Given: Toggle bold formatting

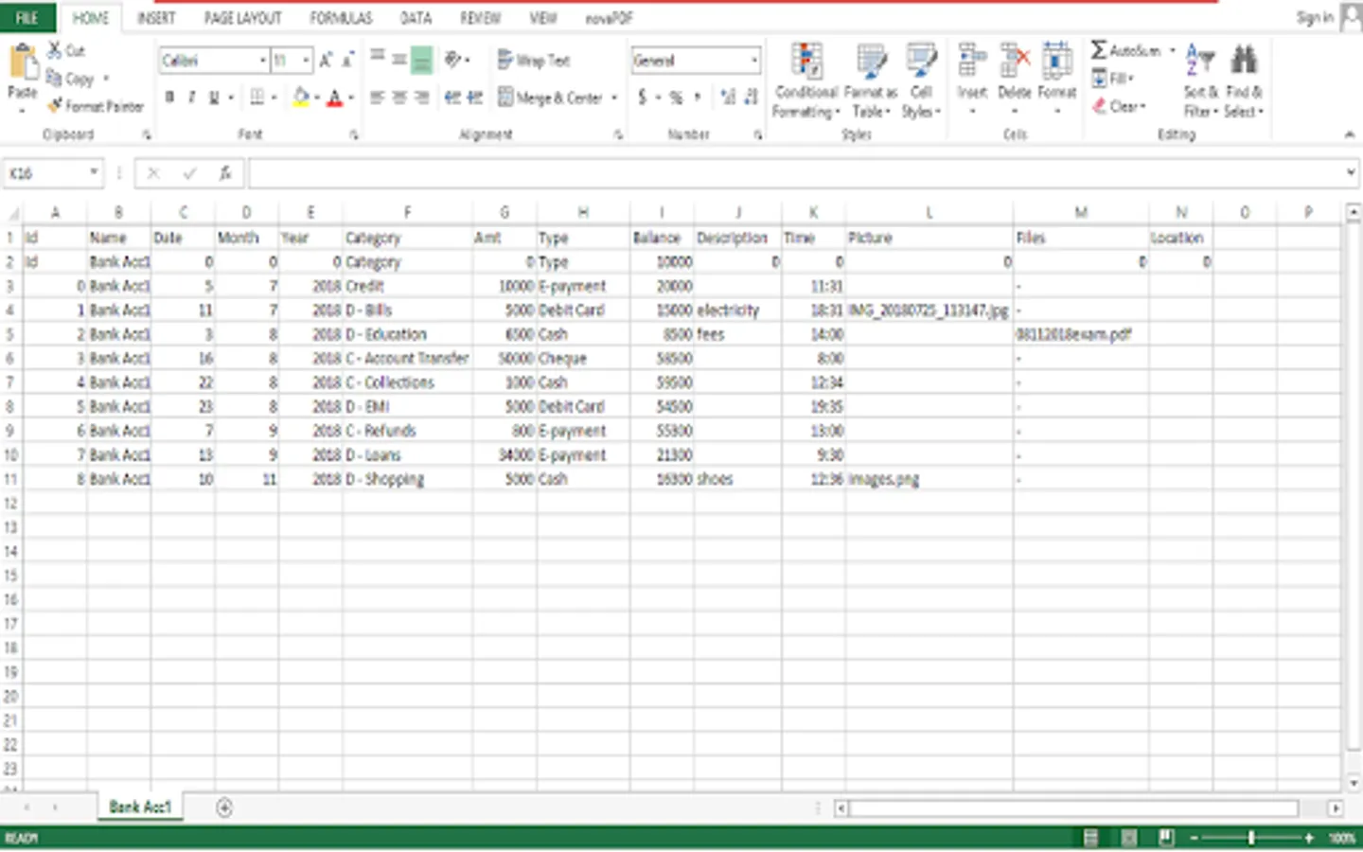Looking at the screenshot, I should pyautogui.click(x=169, y=97).
